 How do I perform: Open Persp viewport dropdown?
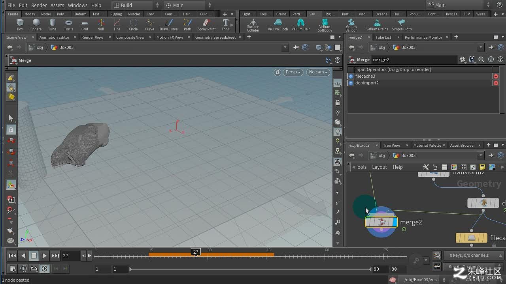[293, 72]
